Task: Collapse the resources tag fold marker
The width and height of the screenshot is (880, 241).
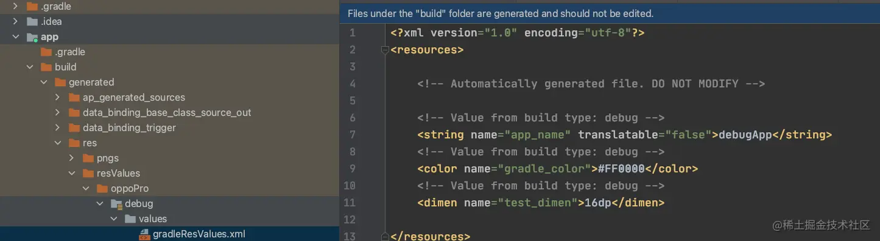Action: (x=384, y=50)
